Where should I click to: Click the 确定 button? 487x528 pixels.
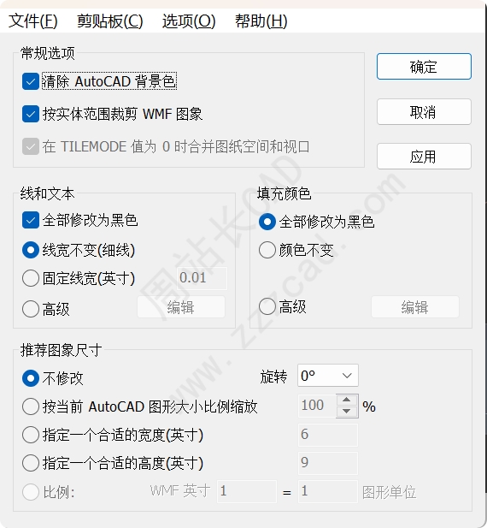424,67
